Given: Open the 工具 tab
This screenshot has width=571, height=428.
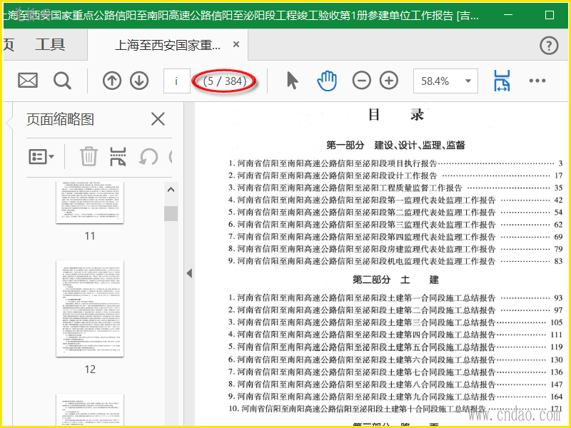Looking at the screenshot, I should pos(50,44).
